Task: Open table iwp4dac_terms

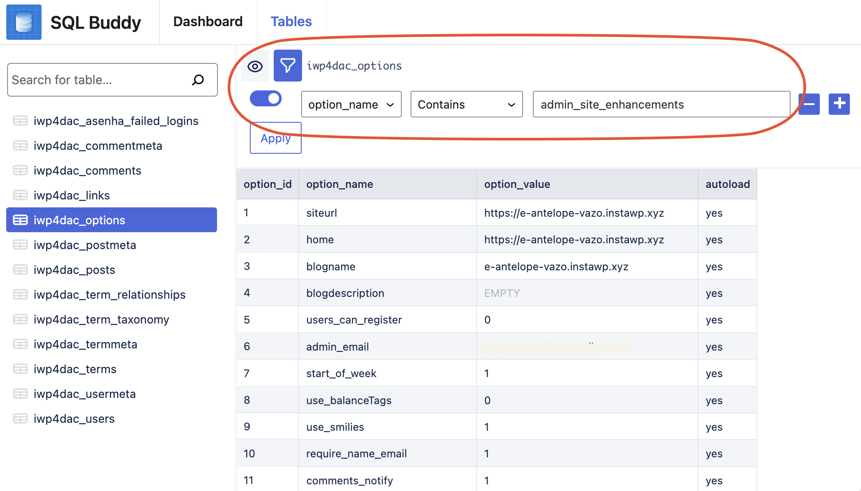Action: coord(112,369)
